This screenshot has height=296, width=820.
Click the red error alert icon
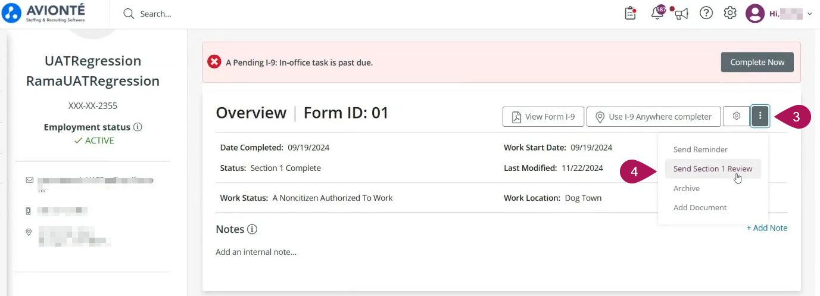pos(214,62)
